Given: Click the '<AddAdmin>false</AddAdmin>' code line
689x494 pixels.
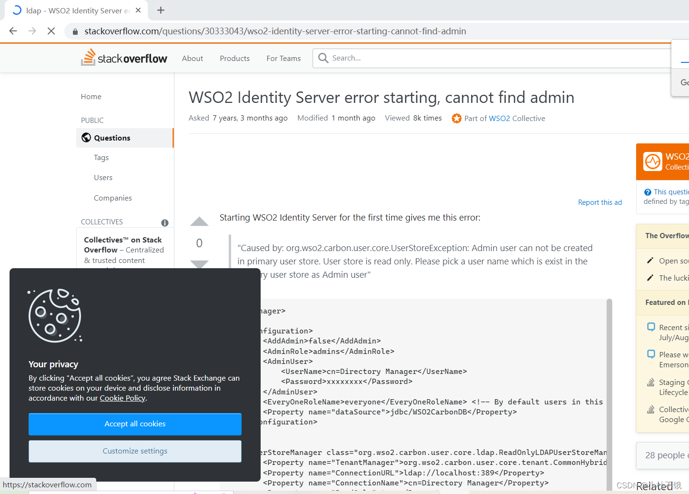Looking at the screenshot, I should [322, 341].
